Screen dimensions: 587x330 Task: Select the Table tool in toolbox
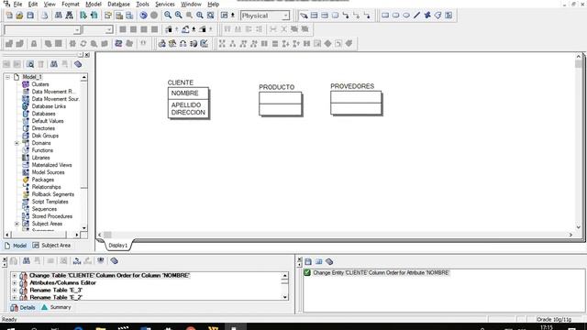[x=314, y=16]
